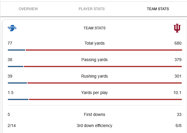
Task: Click the Indiana State team logo
Action: coord(12,28)
